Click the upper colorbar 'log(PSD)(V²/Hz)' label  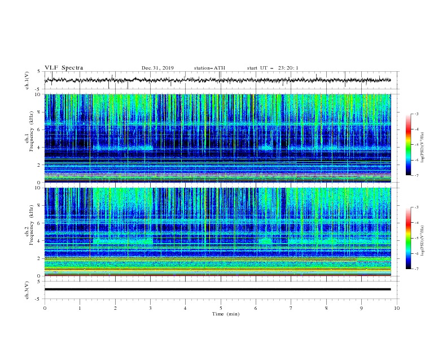click(423, 148)
